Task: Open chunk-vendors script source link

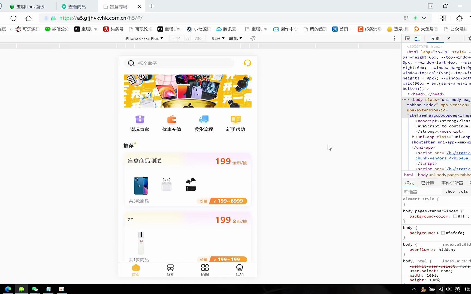Action: 443,158
